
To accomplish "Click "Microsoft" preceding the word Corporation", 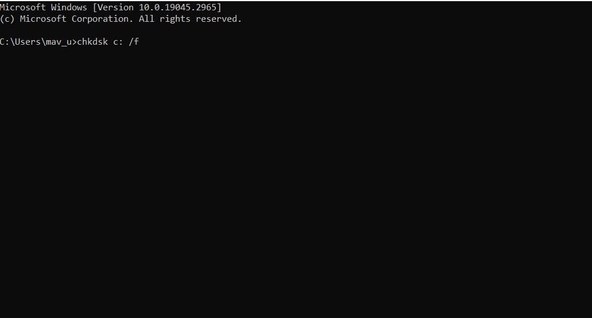I will point(43,19).
